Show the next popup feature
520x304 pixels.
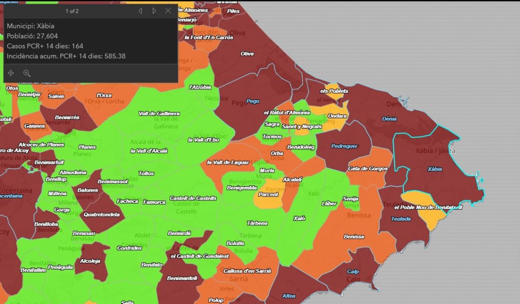click(154, 11)
